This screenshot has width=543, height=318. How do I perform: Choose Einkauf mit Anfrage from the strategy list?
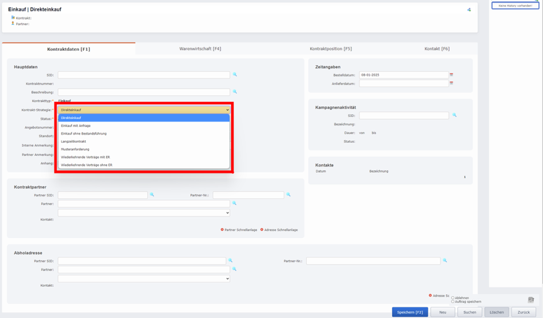pyautogui.click(x=76, y=126)
